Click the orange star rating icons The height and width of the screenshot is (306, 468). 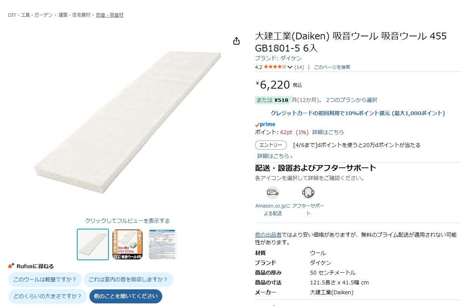click(x=275, y=67)
